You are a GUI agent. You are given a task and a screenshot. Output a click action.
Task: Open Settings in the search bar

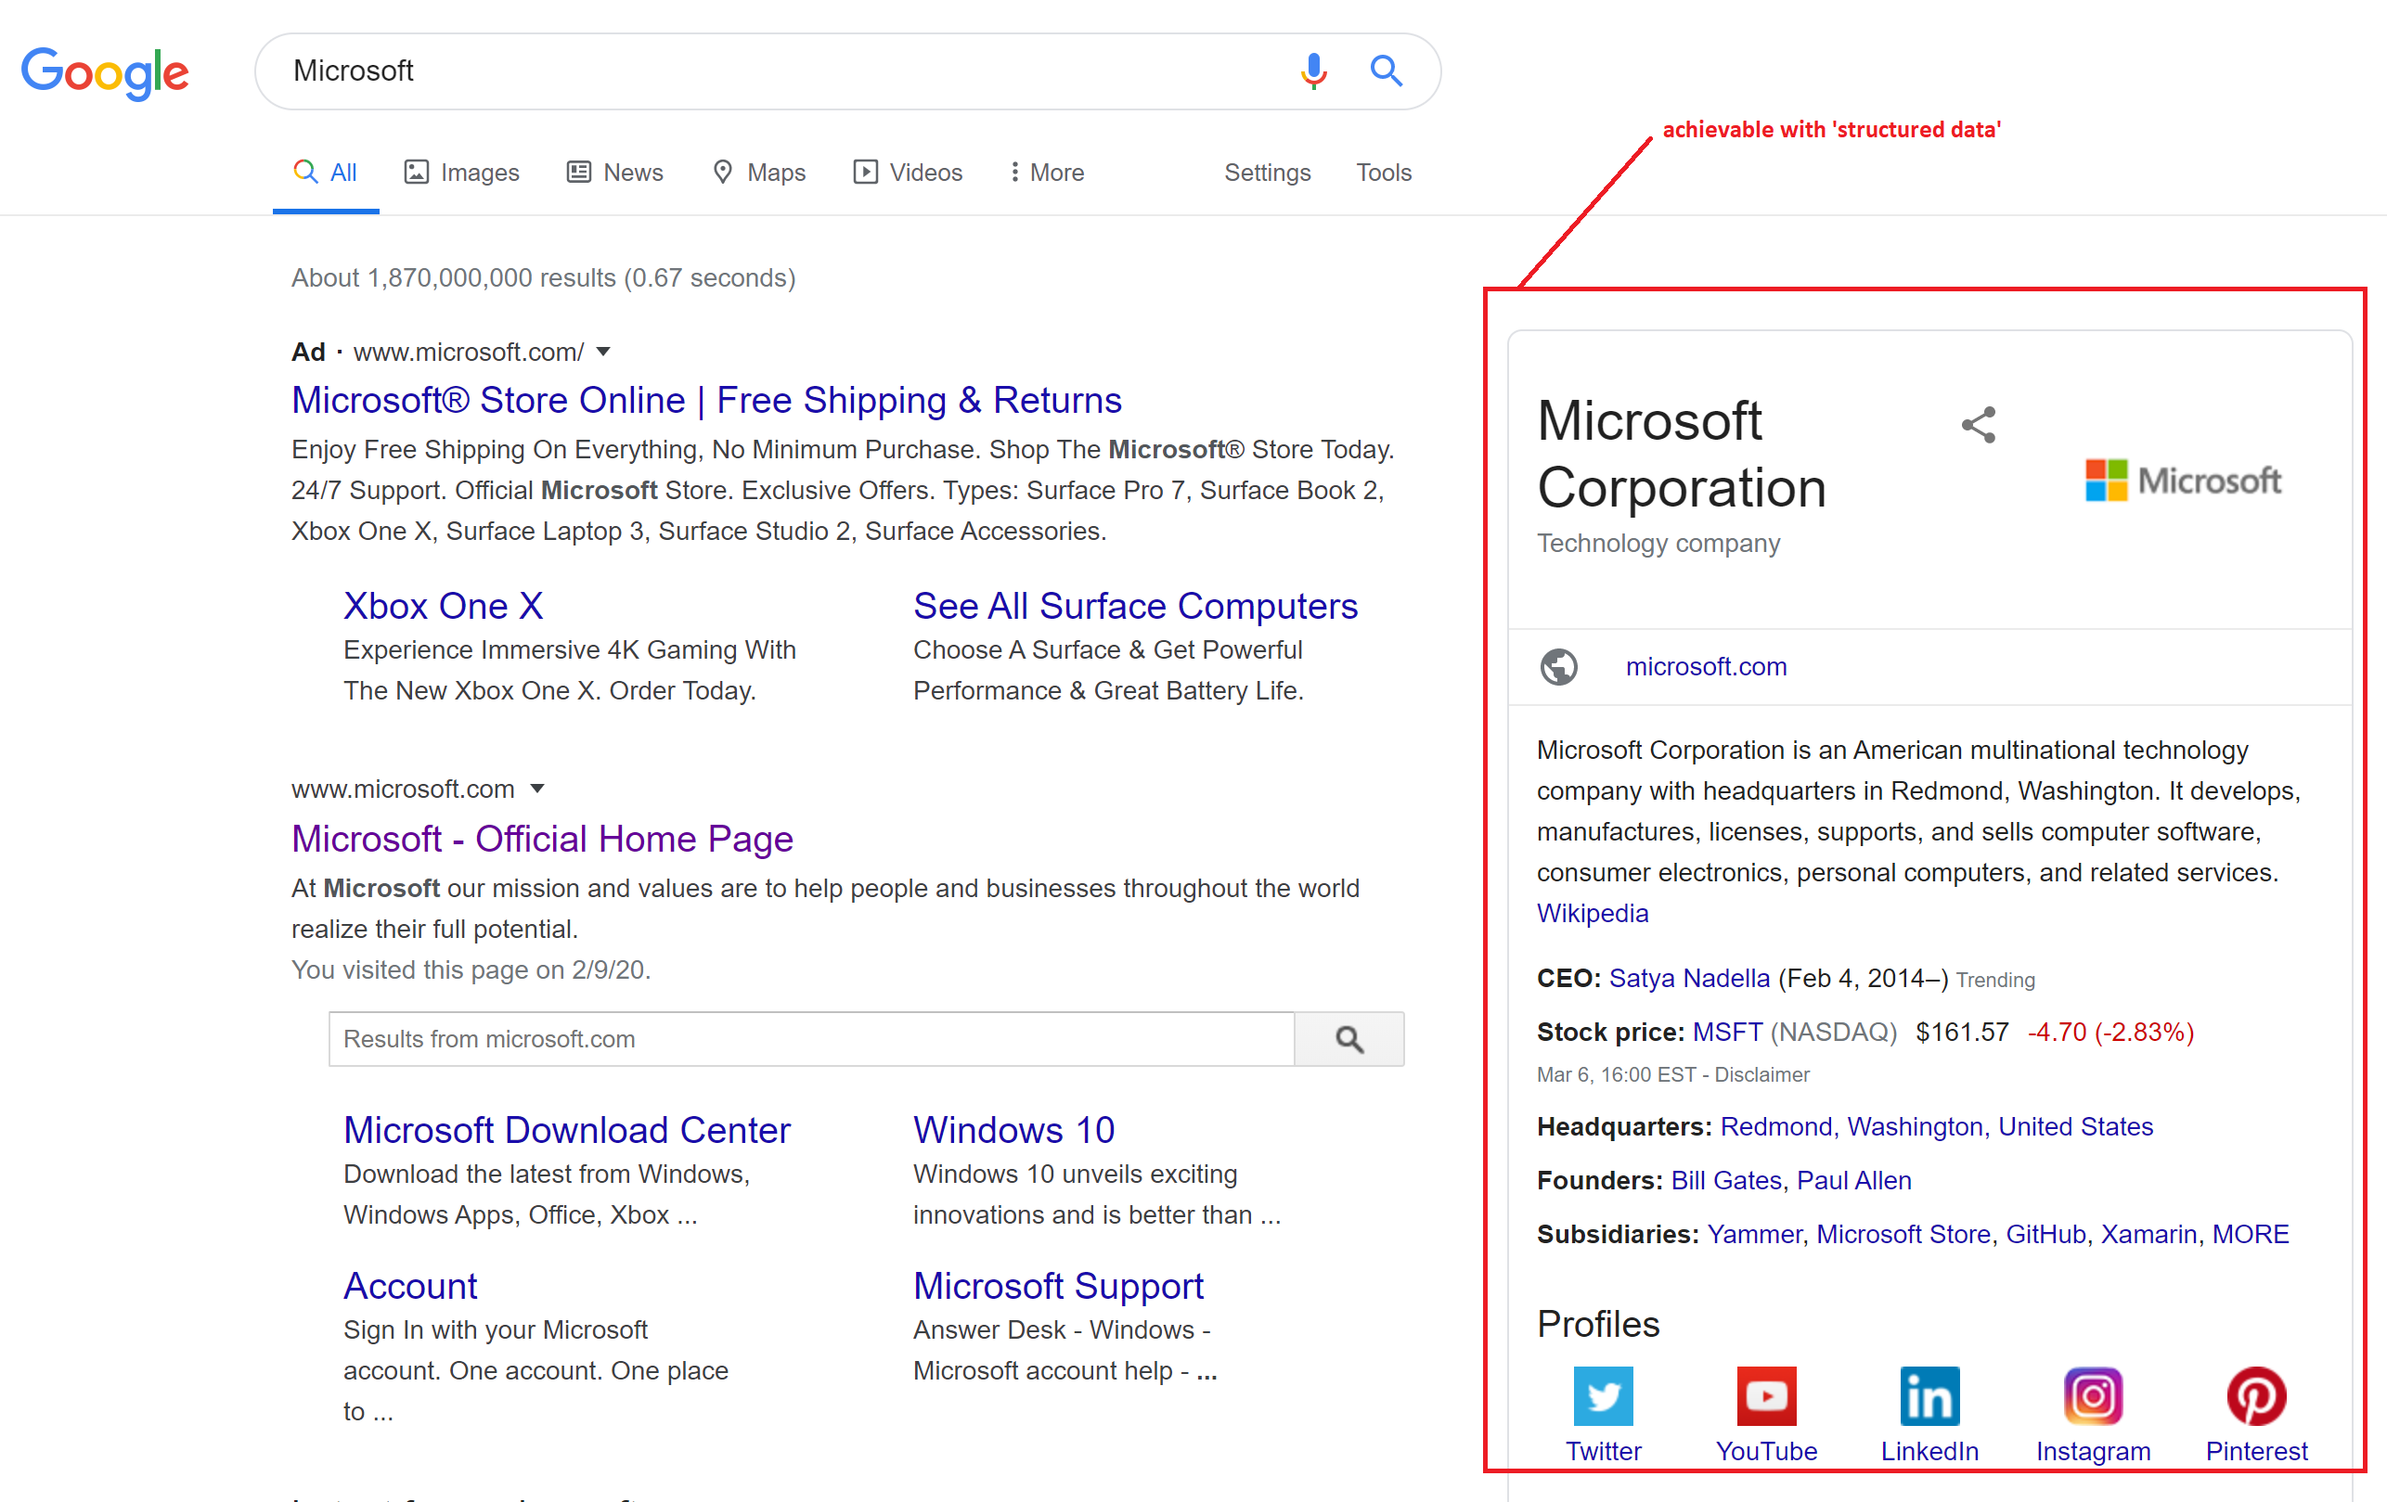click(1267, 173)
